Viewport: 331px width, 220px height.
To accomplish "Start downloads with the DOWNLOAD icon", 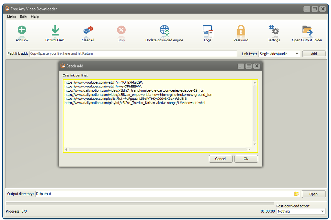I will tap(55, 30).
